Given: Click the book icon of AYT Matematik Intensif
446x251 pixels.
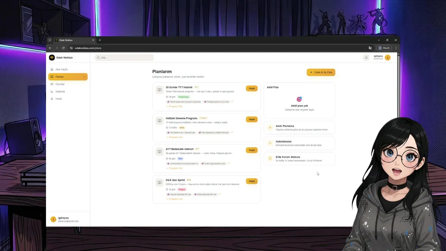Looking at the screenshot, I should pyautogui.click(x=159, y=152).
